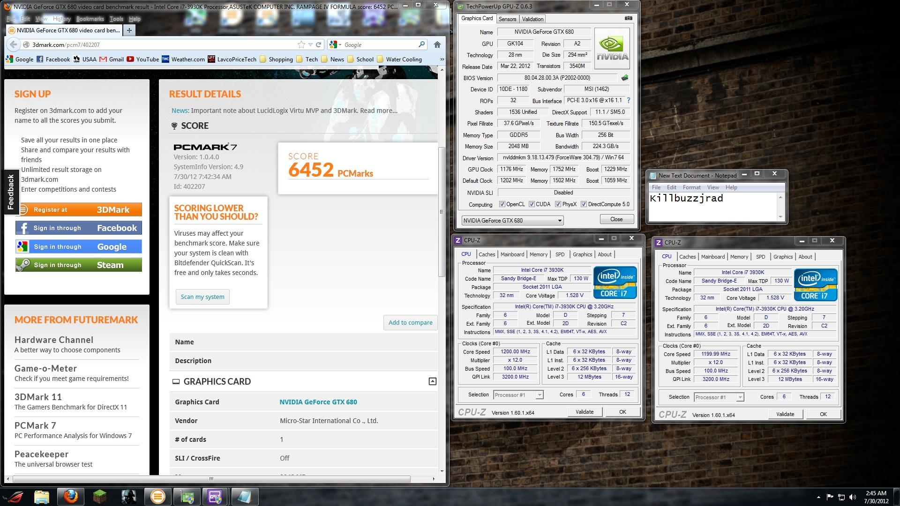Click the page horizontal scrollbar
The image size is (900, 506).
(211, 479)
